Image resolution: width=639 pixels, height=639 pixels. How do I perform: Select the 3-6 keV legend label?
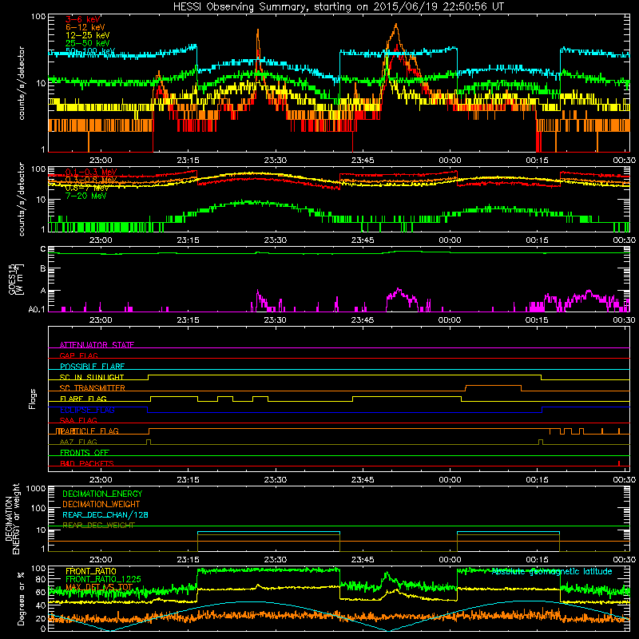coord(83,19)
